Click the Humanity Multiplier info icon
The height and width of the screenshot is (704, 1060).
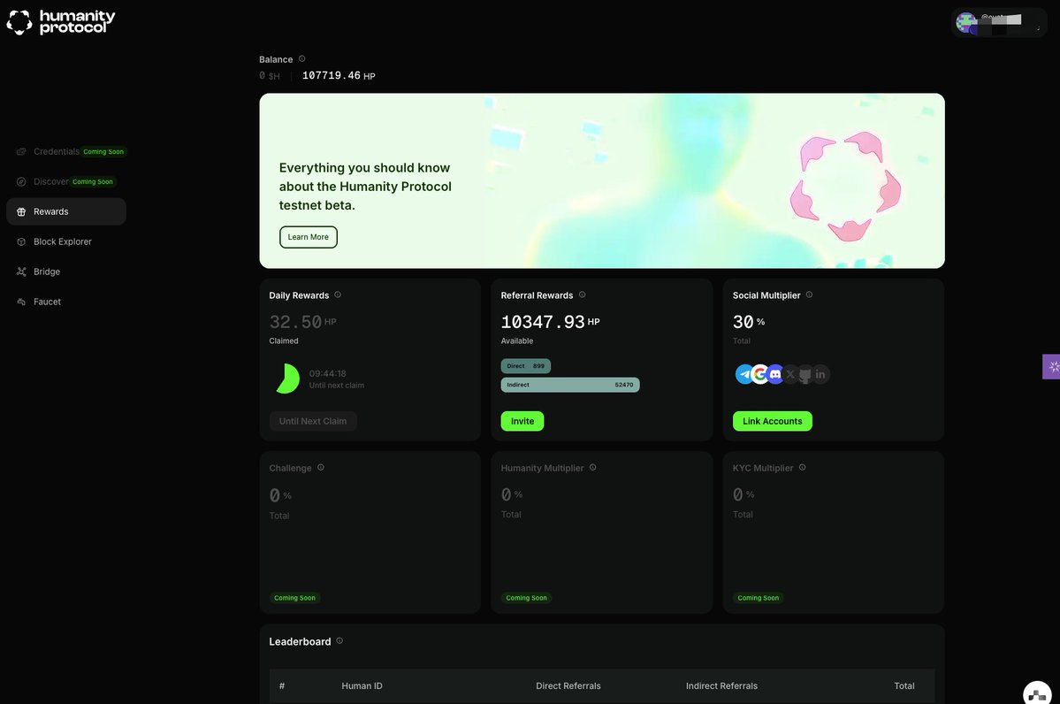[x=593, y=467]
